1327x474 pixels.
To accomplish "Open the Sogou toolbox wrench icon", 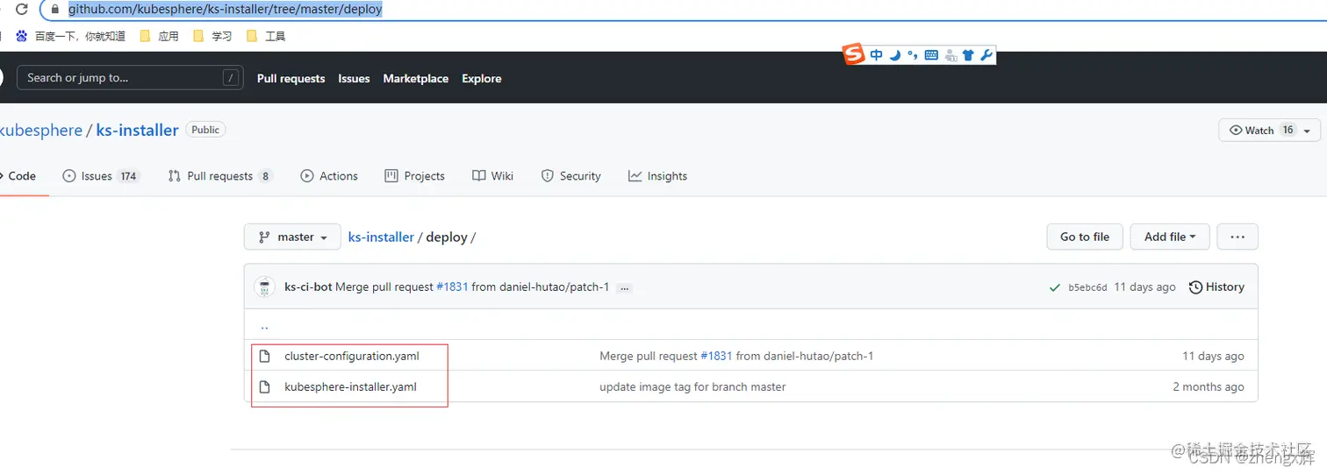I will coord(986,55).
